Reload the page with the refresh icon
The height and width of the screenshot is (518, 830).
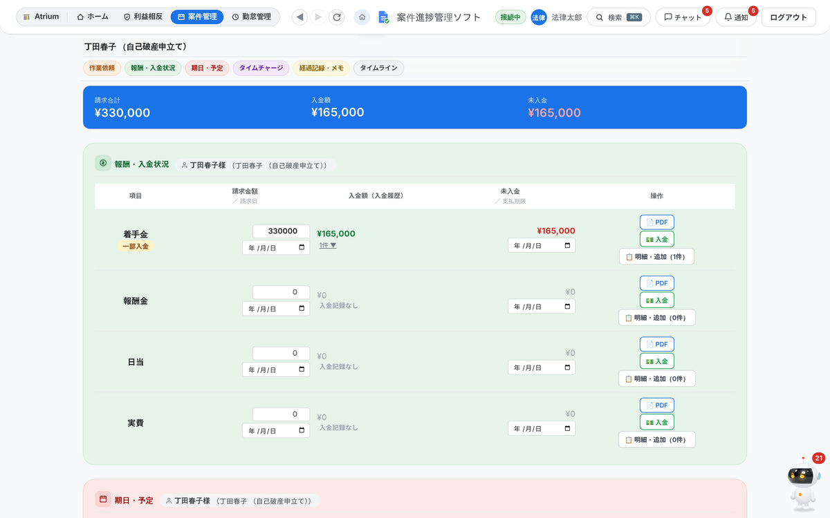(337, 17)
